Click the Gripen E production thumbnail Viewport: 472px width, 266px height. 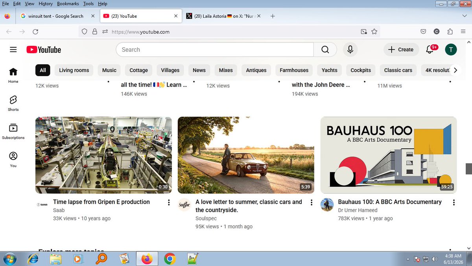(x=103, y=155)
